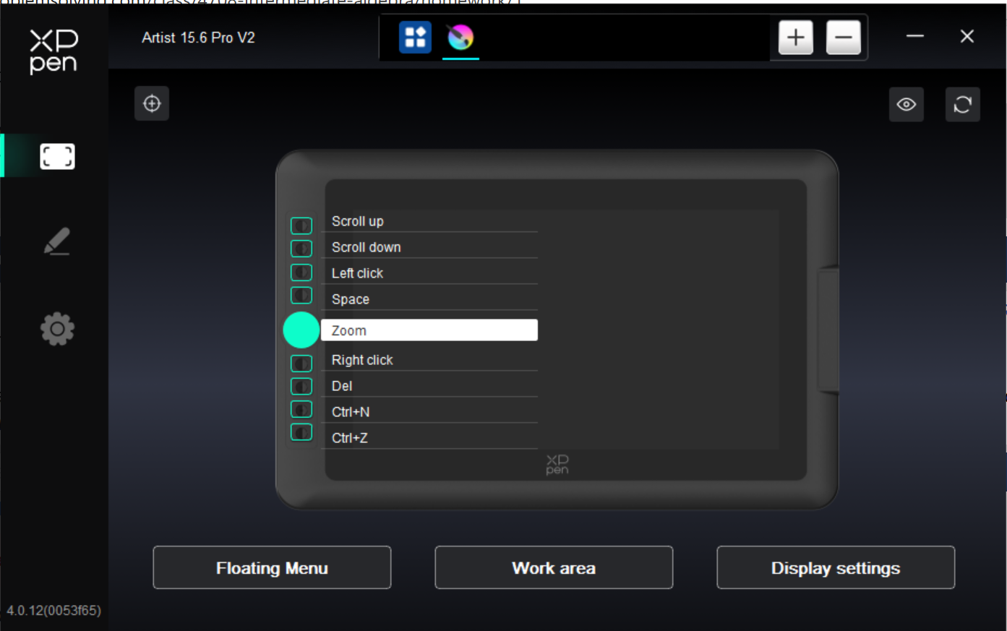Open the Space key assignment
This screenshot has height=631, width=1007.
click(x=429, y=299)
